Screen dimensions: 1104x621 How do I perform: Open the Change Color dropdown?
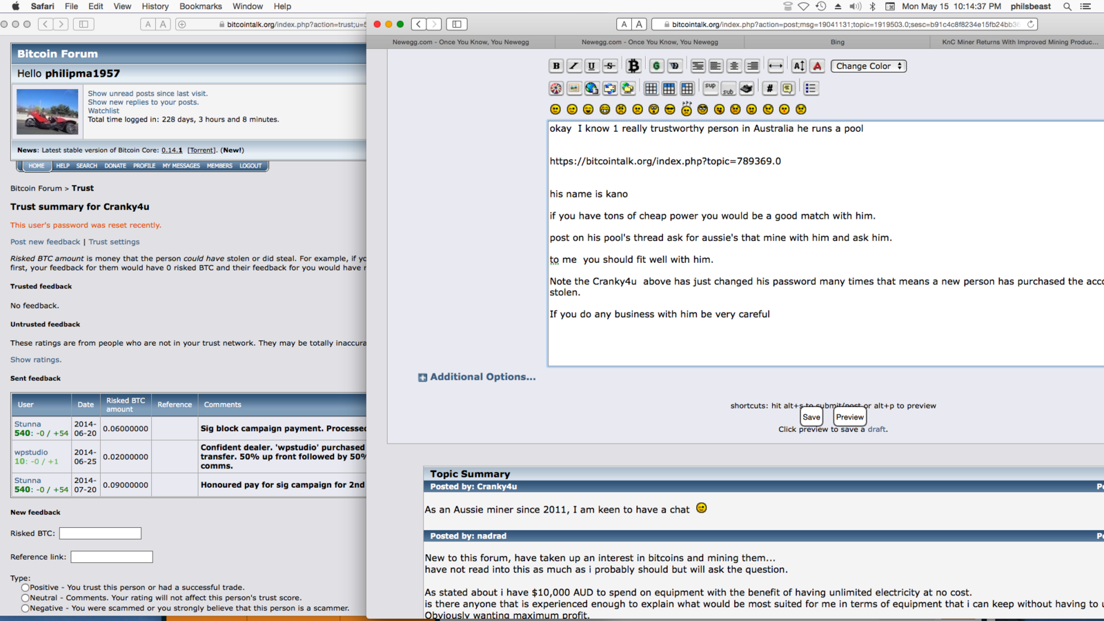coord(869,66)
